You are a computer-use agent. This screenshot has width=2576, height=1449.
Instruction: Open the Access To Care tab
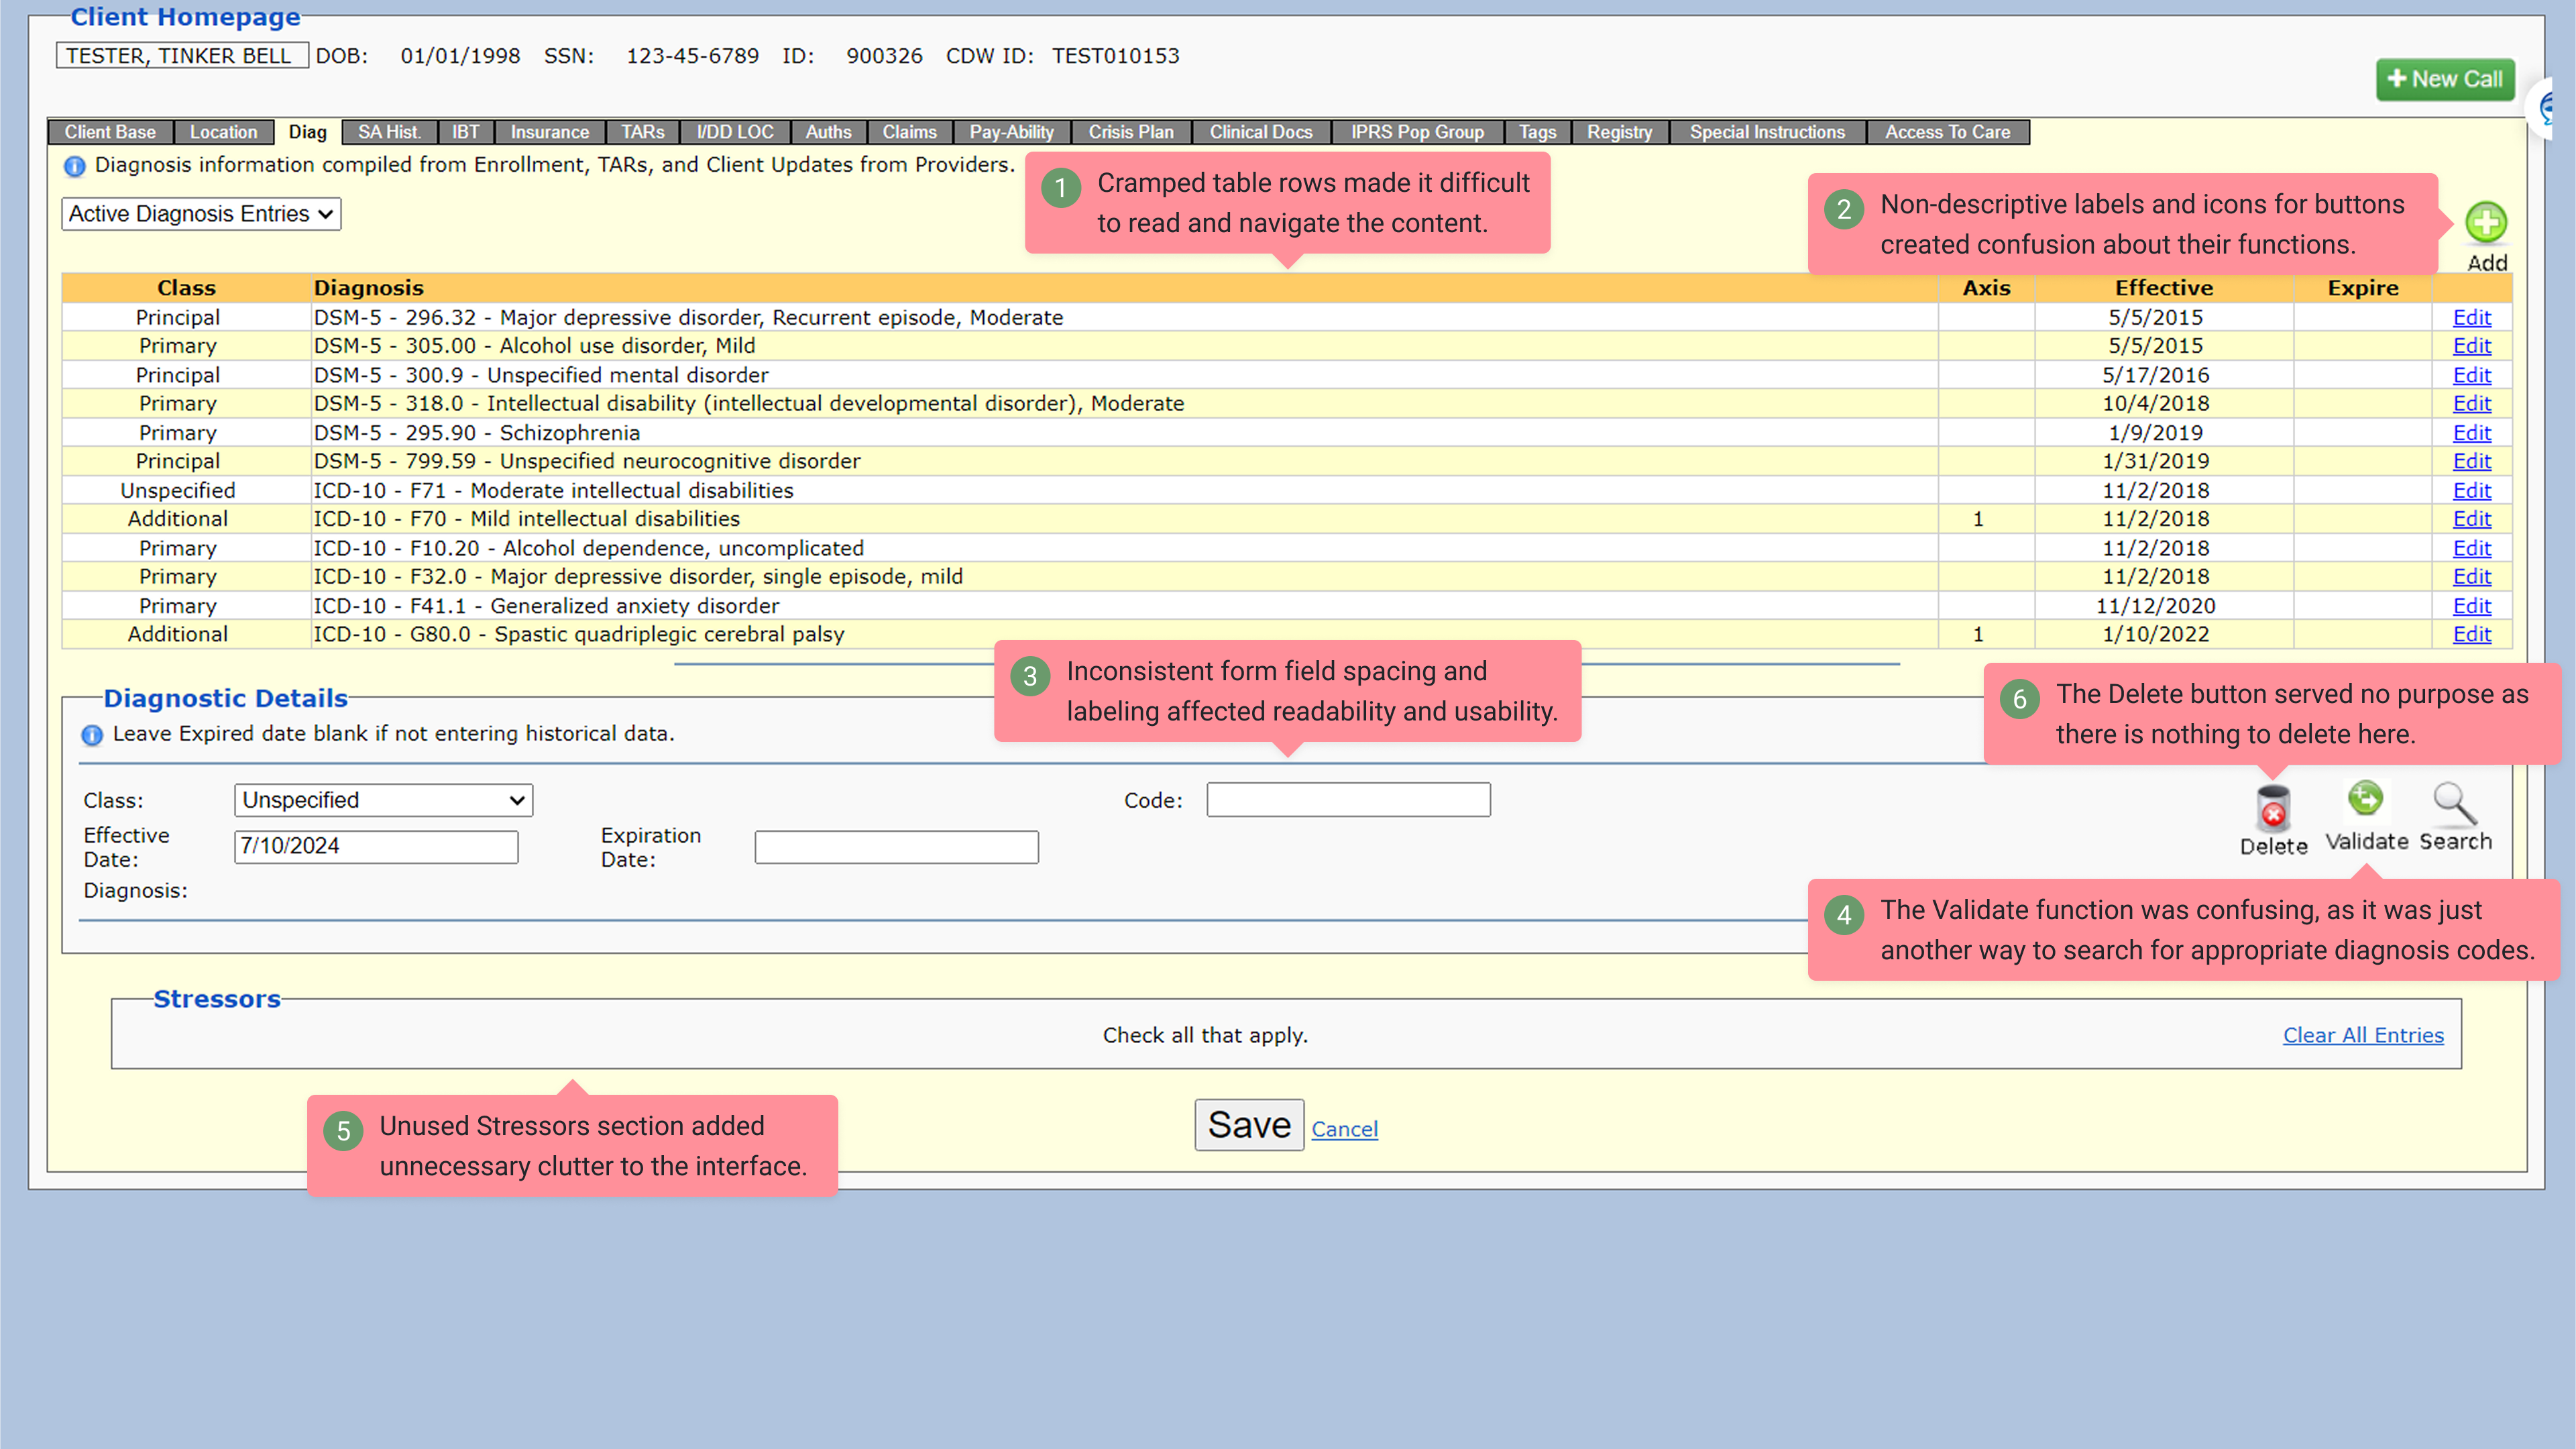(x=1947, y=132)
